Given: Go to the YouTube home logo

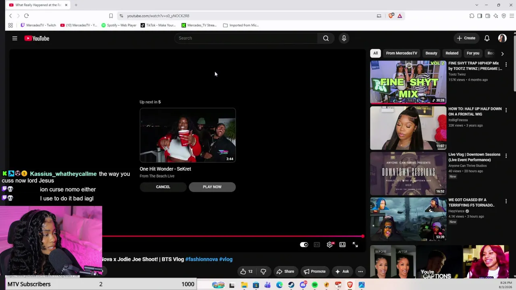Looking at the screenshot, I should 37,38.
